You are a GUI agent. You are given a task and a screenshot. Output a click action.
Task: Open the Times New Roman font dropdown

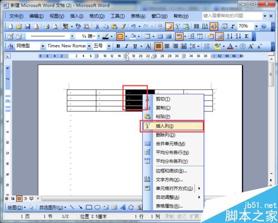tap(90, 46)
